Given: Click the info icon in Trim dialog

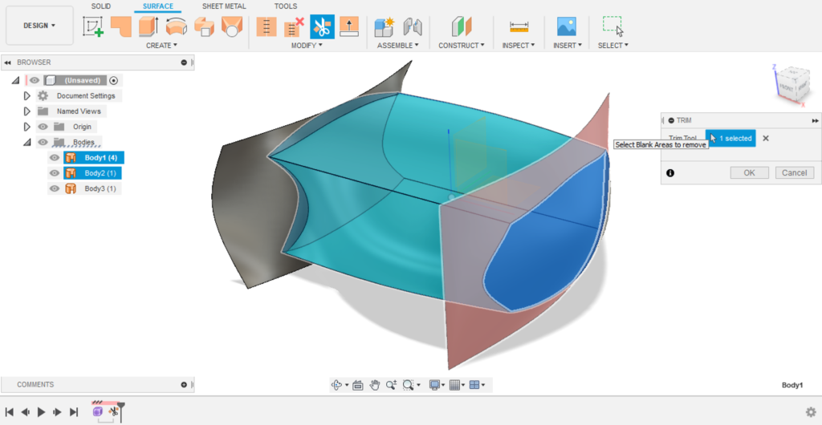Looking at the screenshot, I should pyautogui.click(x=670, y=172).
